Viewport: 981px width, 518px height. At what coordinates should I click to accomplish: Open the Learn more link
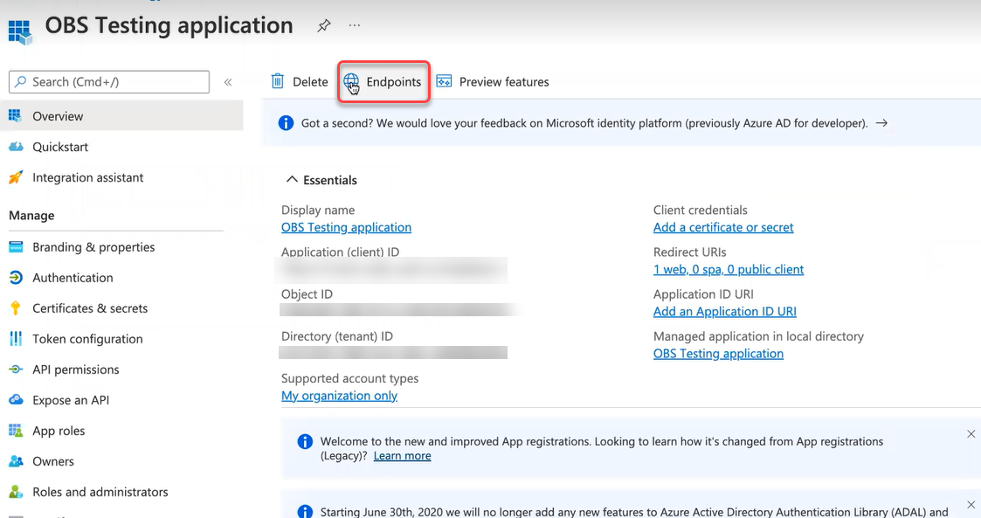coord(402,456)
